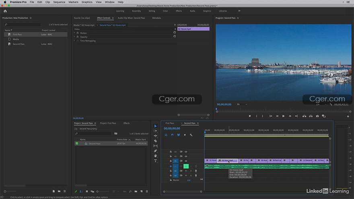The height and width of the screenshot is (199, 354).
Task: Open Master clip dropdown arrow
Action: point(97,25)
